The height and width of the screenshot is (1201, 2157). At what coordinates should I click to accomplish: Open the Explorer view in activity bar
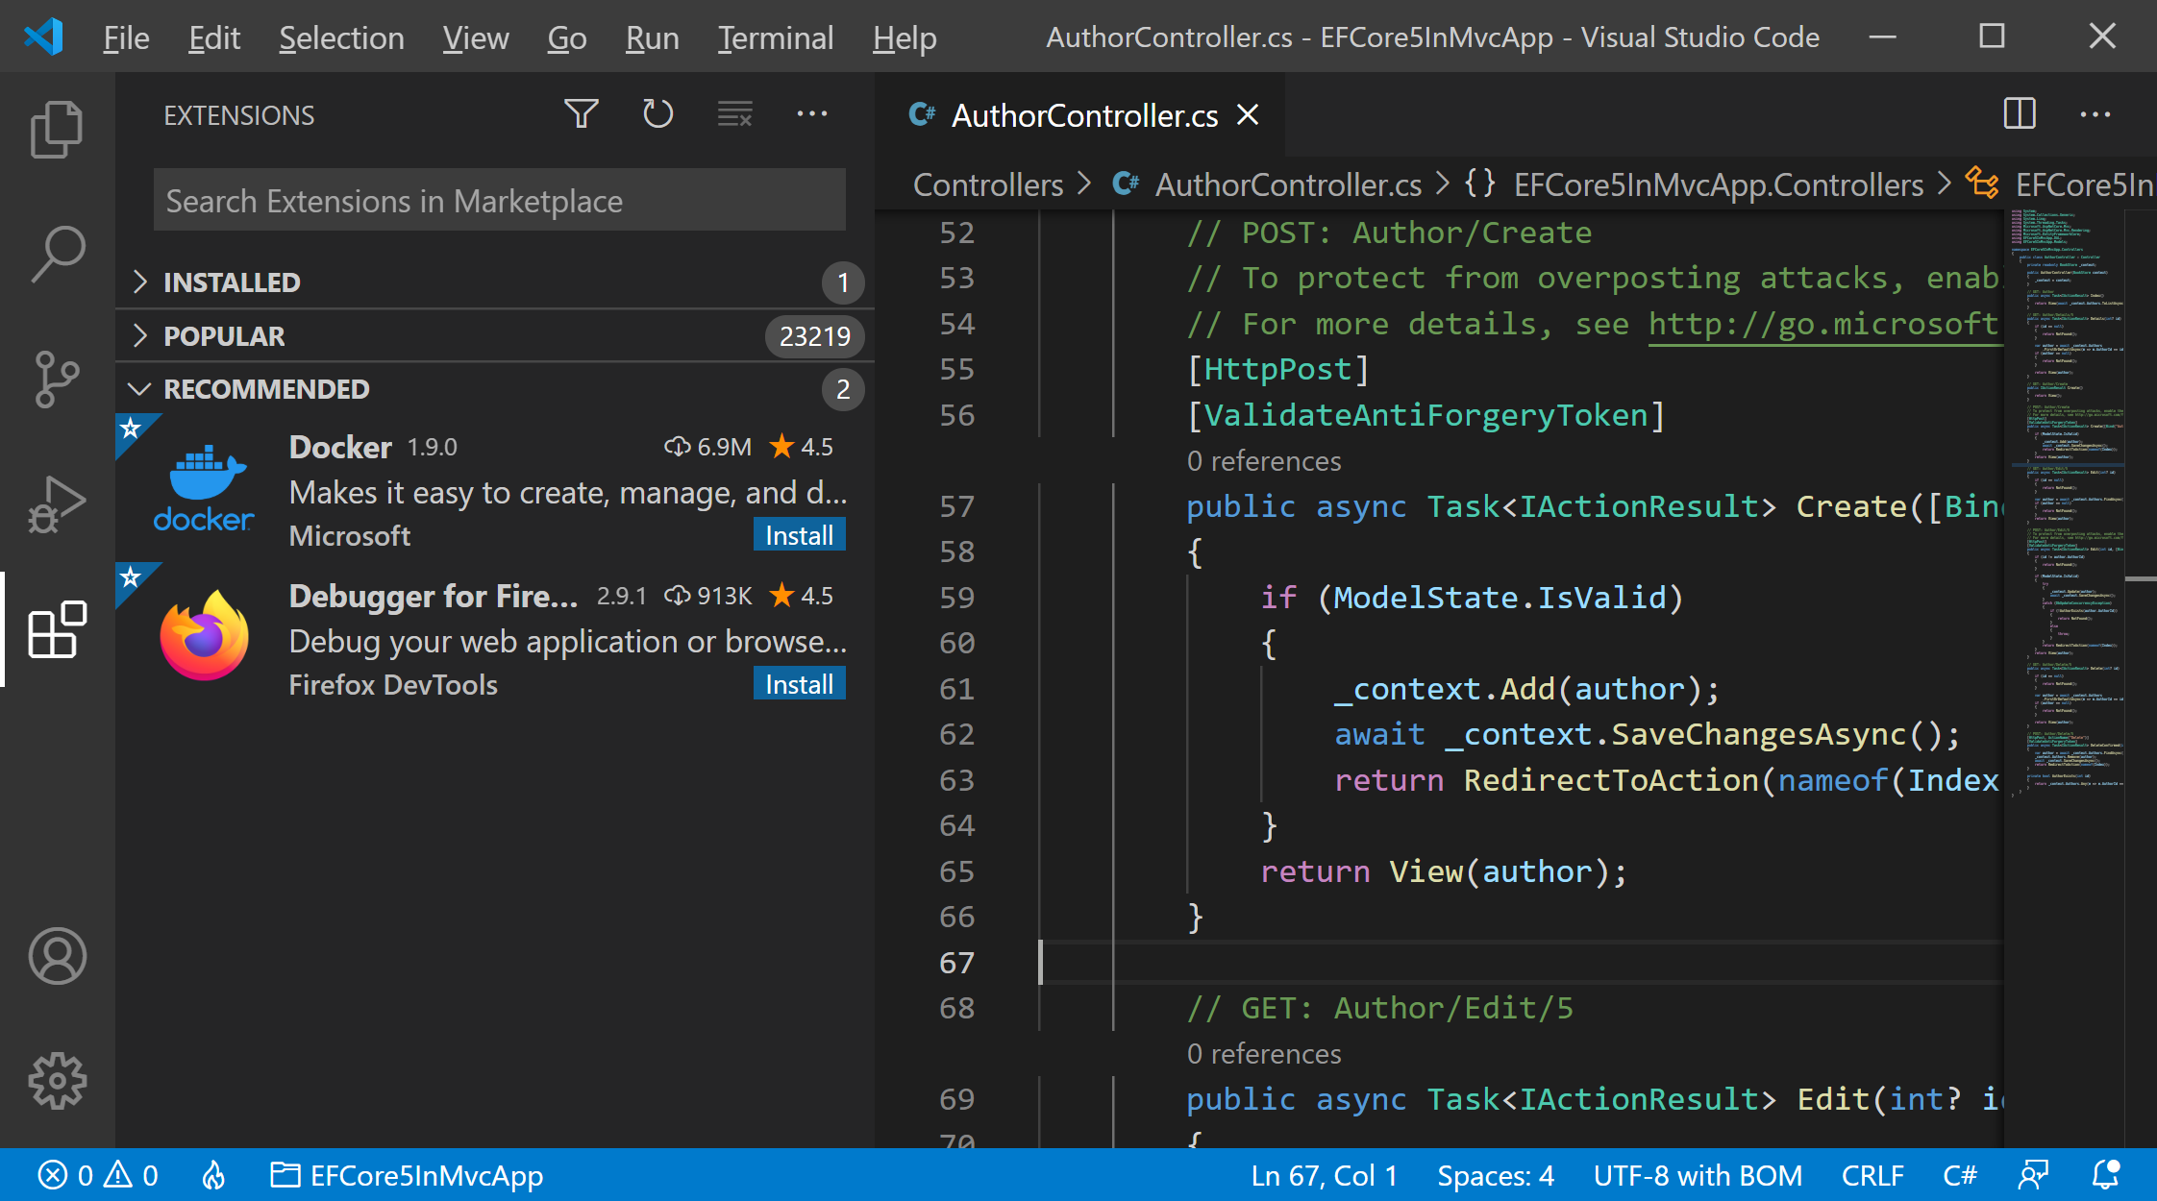pos(57,129)
